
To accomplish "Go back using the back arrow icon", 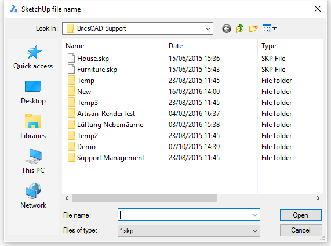I will pos(227,28).
